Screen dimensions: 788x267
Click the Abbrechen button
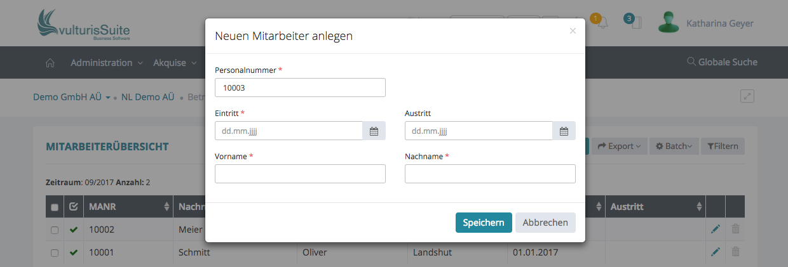pyautogui.click(x=545, y=223)
